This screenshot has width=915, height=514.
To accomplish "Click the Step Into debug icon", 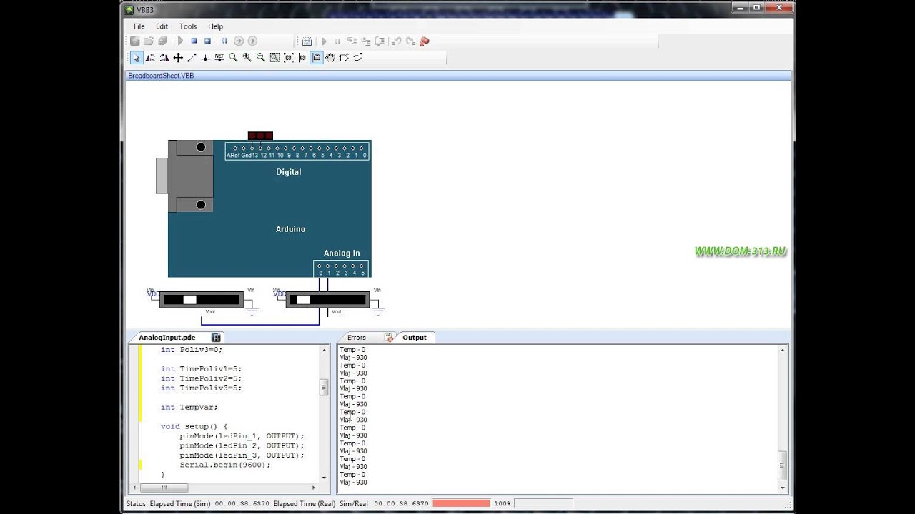I will 353,41.
